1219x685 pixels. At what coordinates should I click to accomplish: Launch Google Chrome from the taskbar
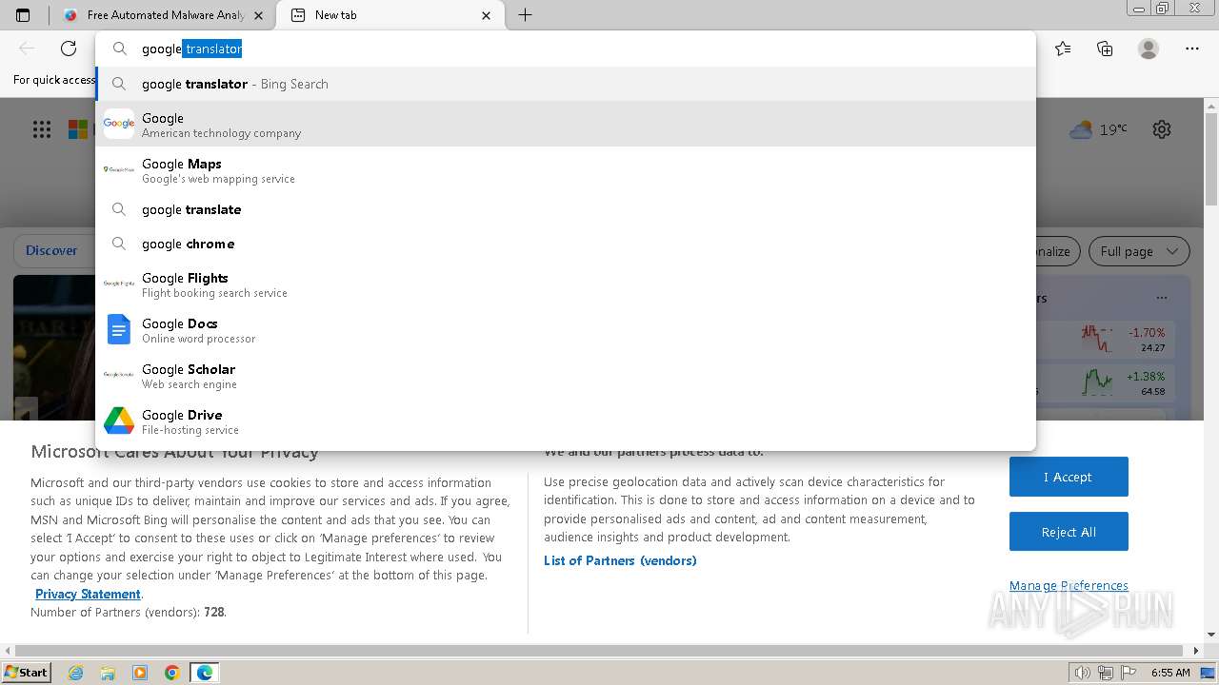[x=171, y=673]
